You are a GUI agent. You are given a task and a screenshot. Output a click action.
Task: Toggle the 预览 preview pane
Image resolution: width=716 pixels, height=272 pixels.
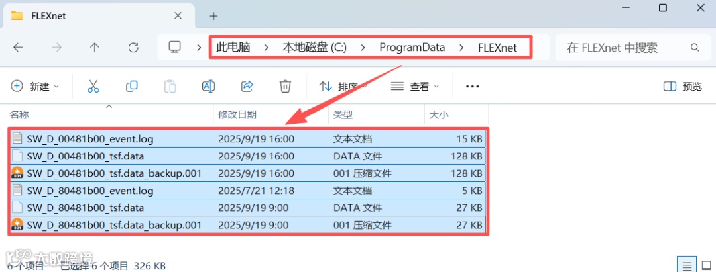[x=683, y=87]
